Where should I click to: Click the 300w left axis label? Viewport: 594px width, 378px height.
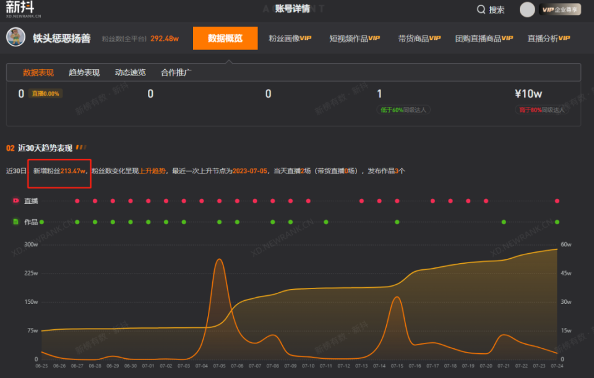click(x=31, y=245)
